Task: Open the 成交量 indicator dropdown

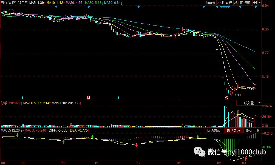Action: coord(249,103)
